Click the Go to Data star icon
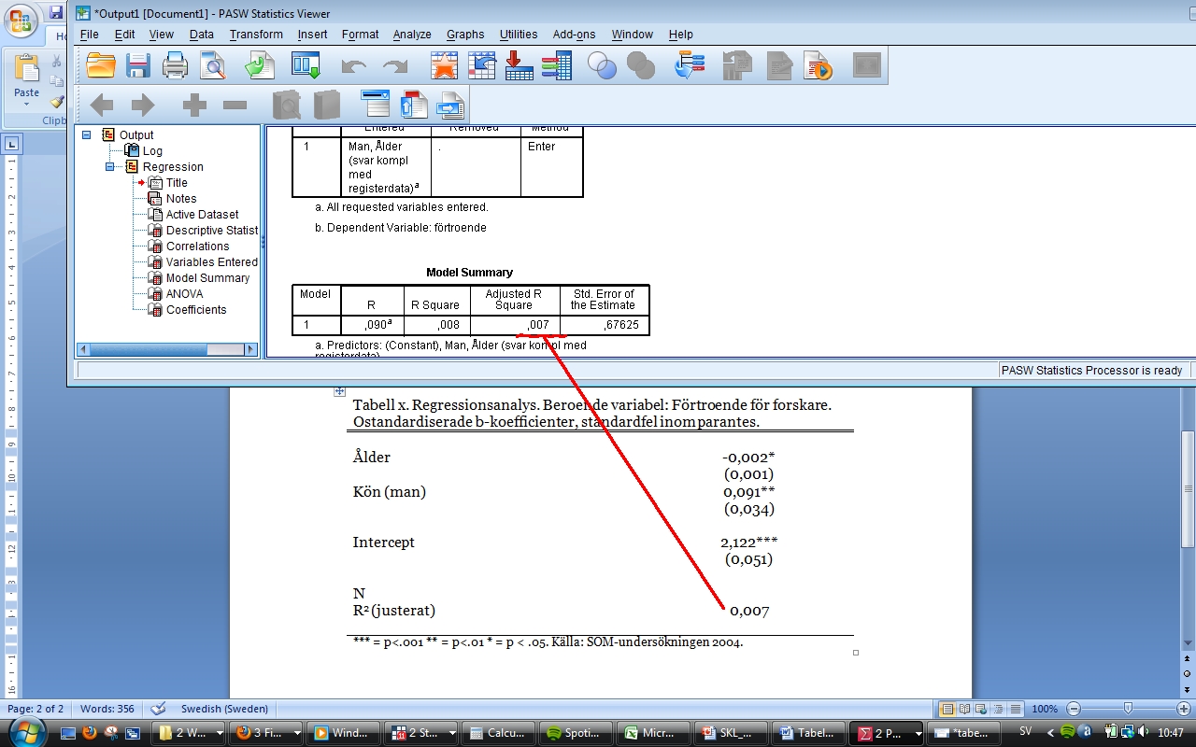1196x747 pixels. click(444, 65)
